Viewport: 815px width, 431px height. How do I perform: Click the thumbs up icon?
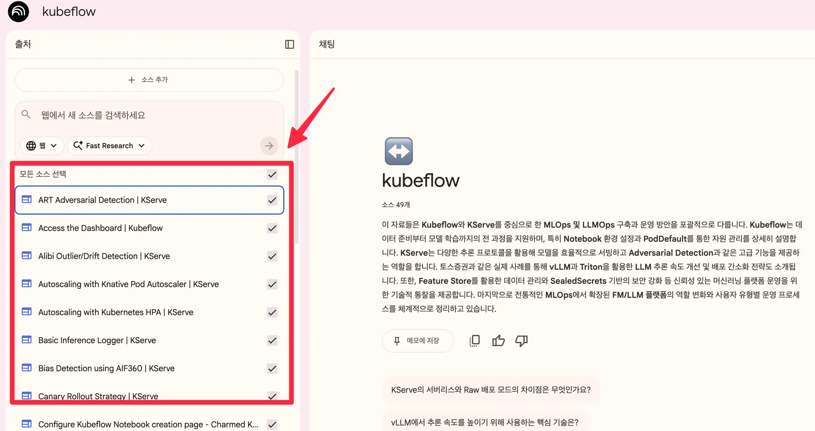pyautogui.click(x=498, y=341)
